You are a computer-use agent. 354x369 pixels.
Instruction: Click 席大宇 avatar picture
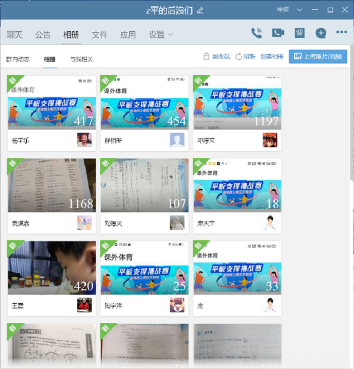coord(270,223)
